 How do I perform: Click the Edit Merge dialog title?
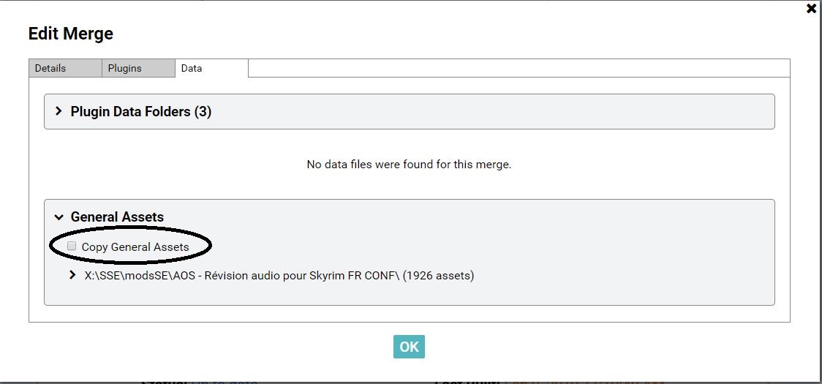click(x=71, y=34)
